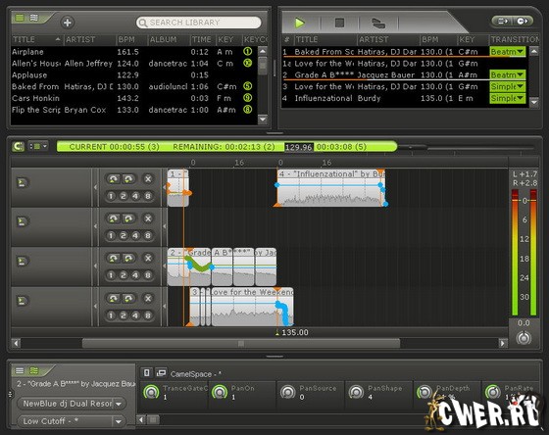This screenshot has height=435, width=549.
Task: Click the loop-forward arrow icon on first track
Action: [x=128, y=179]
